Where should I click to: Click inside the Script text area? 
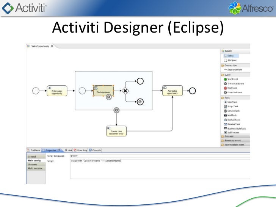pos(160,169)
